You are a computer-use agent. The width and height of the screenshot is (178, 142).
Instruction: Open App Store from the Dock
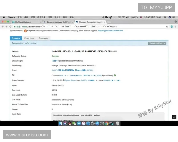97,123
